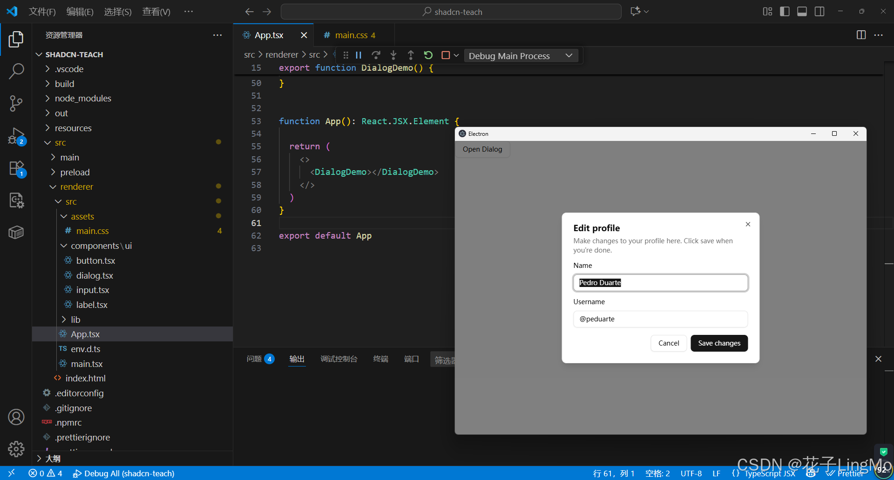894x480 pixels.
Task: Open the Edit menu
Action: click(80, 12)
